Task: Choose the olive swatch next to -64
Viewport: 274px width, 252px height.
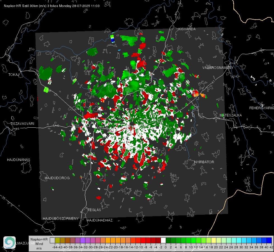Action: [57, 240]
